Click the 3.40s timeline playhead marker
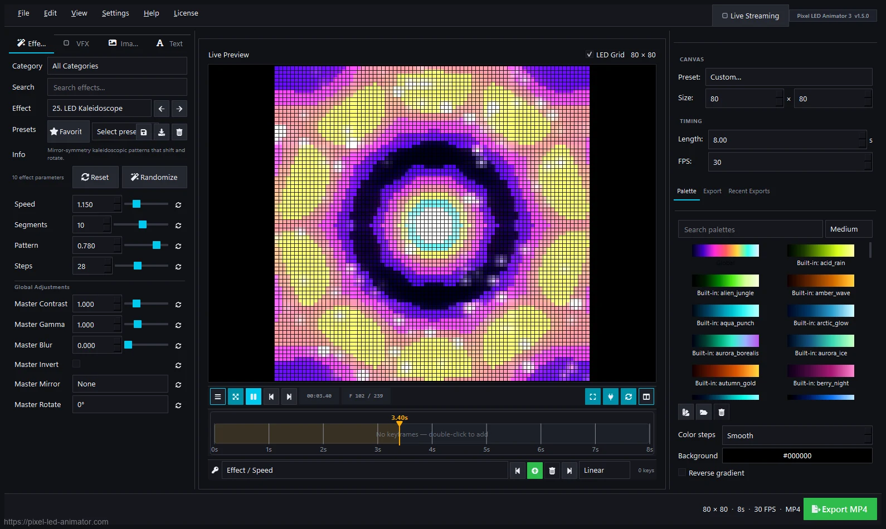The height and width of the screenshot is (529, 886). tap(400, 424)
